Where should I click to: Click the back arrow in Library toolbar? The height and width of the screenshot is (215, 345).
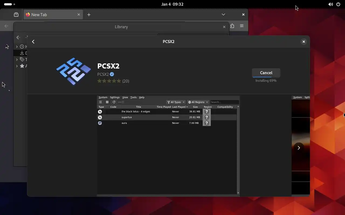point(18,38)
